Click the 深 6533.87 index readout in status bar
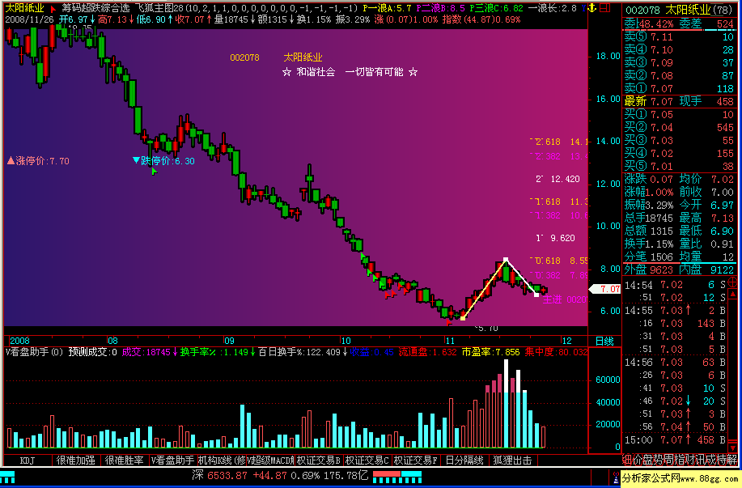The width and height of the screenshot is (742, 488). [220, 476]
